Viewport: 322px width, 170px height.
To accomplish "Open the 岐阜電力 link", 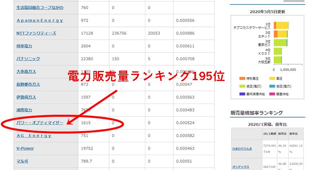I will (x=24, y=46).
